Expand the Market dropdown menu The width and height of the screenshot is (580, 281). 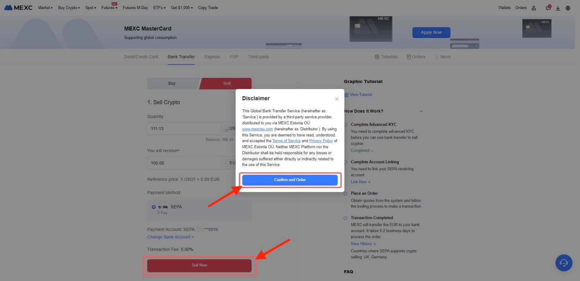45,8
